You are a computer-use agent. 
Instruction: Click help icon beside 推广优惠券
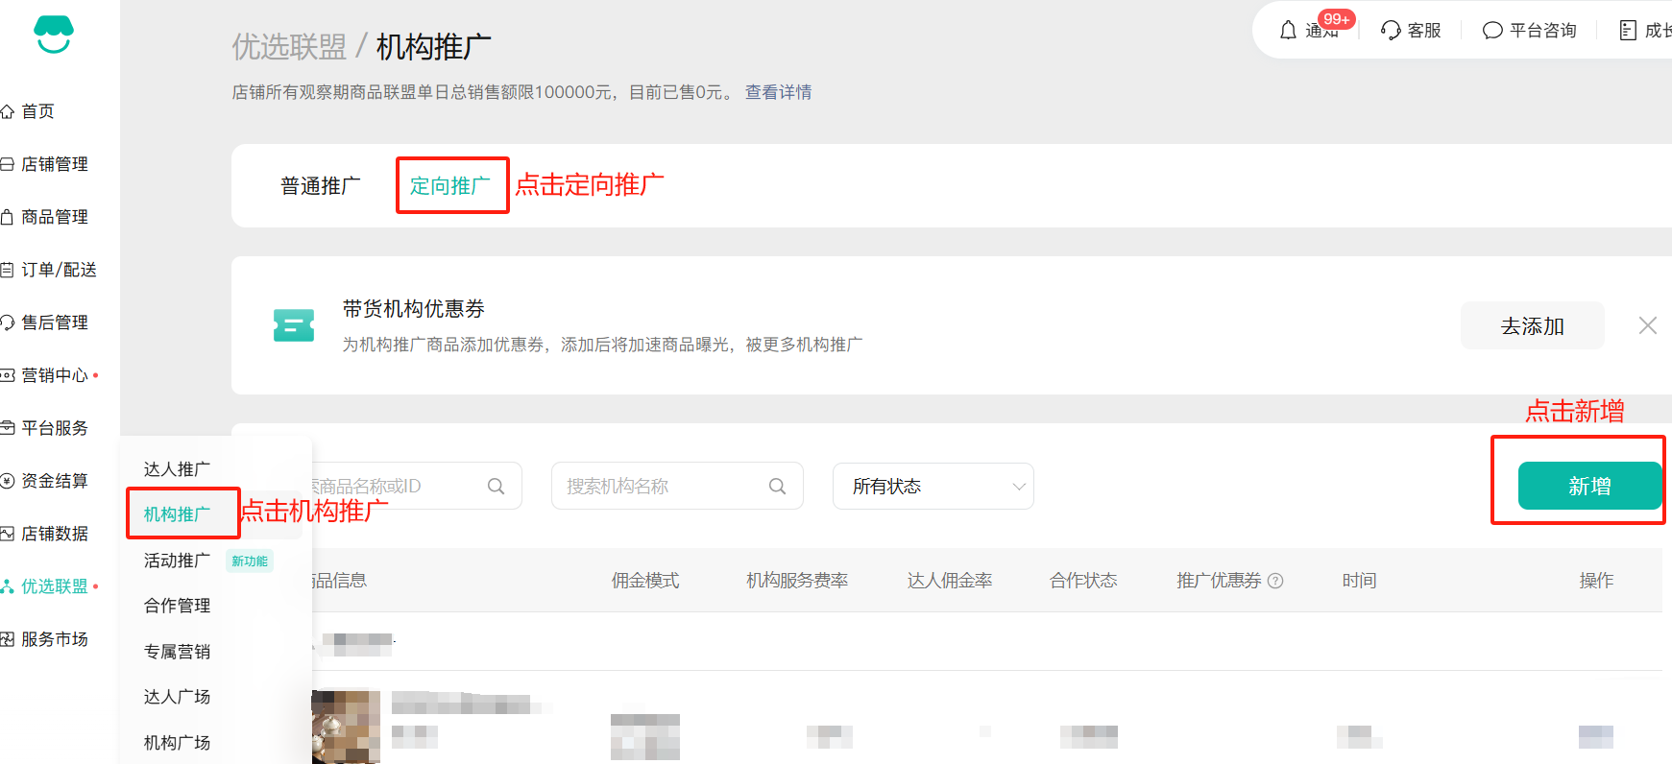tap(1275, 581)
